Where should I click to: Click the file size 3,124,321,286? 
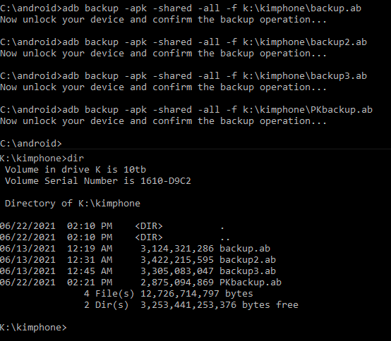177,249
